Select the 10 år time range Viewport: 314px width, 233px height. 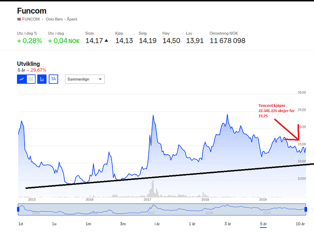(300, 224)
